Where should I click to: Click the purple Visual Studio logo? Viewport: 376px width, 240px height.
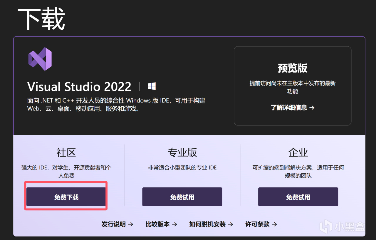40,59
